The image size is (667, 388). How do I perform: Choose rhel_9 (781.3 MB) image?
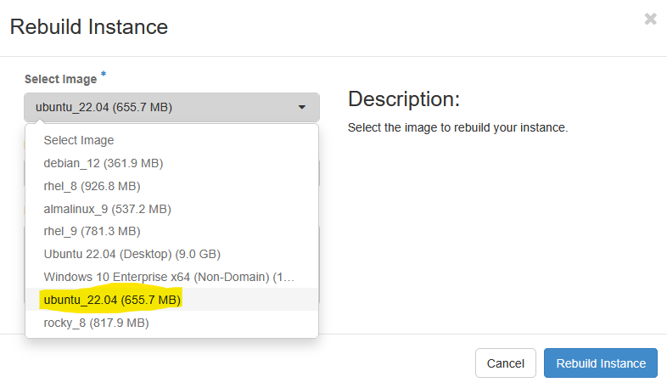172,232
